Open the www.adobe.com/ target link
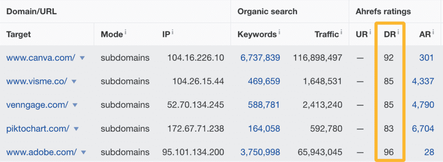 [42, 152]
